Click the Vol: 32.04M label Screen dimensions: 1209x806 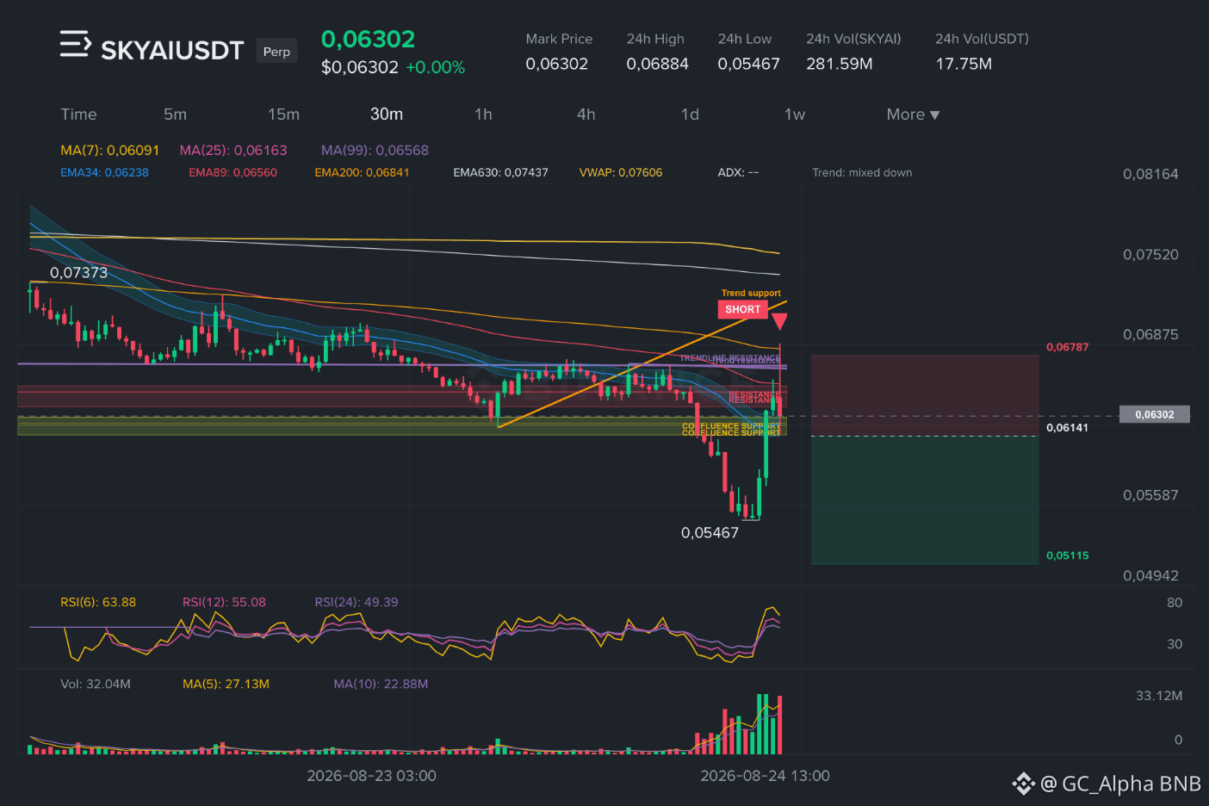pyautogui.click(x=96, y=684)
